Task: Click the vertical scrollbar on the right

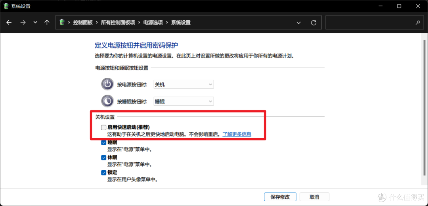Action: pyautogui.click(x=424, y=107)
